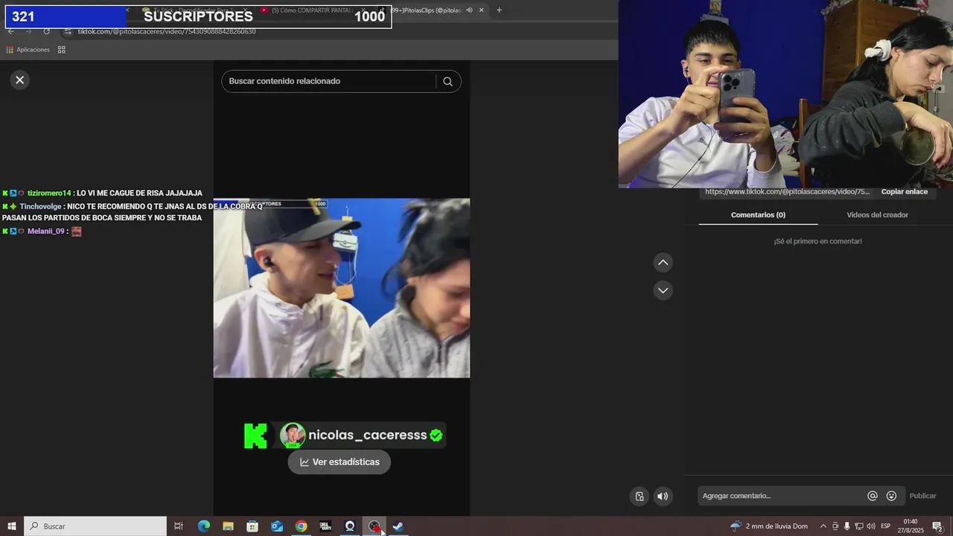Viewport: 953px width, 536px height.
Task: Open clock showing 01:40 27/8/2025
Action: [910, 526]
